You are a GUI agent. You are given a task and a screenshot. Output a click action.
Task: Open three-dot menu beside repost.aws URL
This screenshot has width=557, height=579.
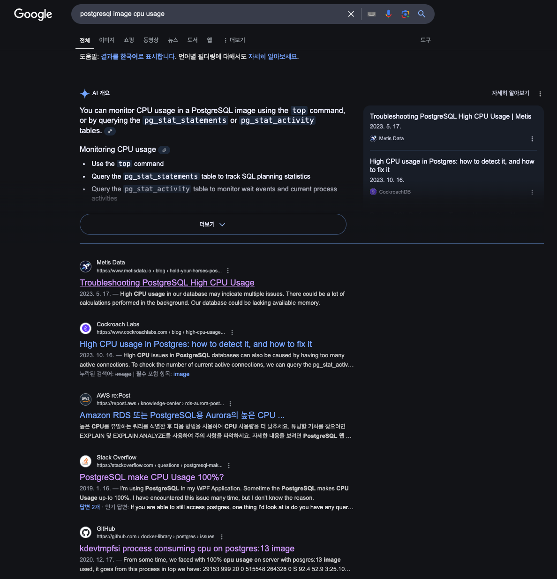(230, 404)
